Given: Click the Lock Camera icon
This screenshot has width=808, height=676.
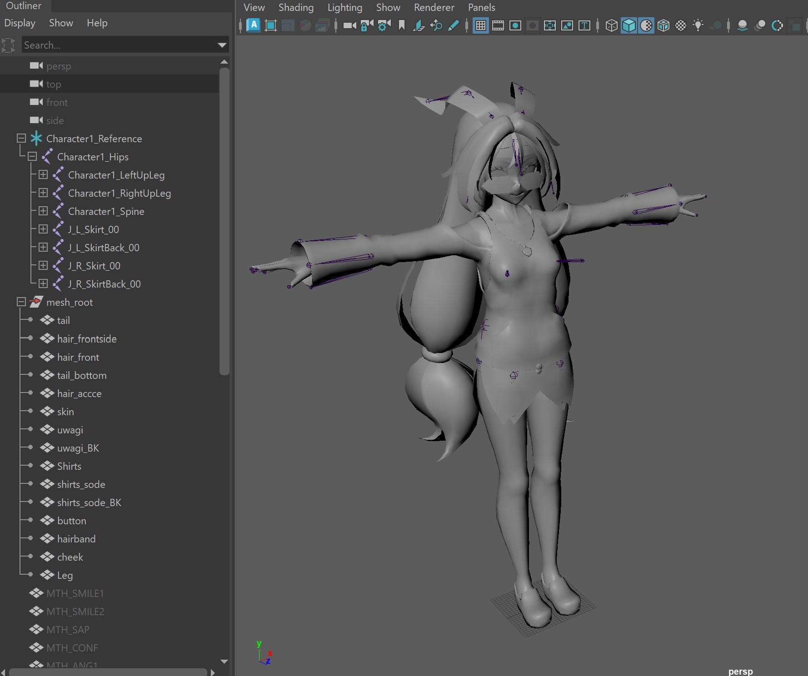Looking at the screenshot, I should tap(366, 25).
